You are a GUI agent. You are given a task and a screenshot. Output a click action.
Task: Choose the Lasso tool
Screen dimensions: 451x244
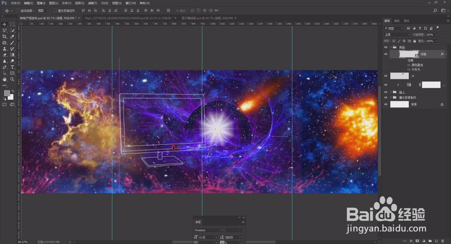click(5, 31)
